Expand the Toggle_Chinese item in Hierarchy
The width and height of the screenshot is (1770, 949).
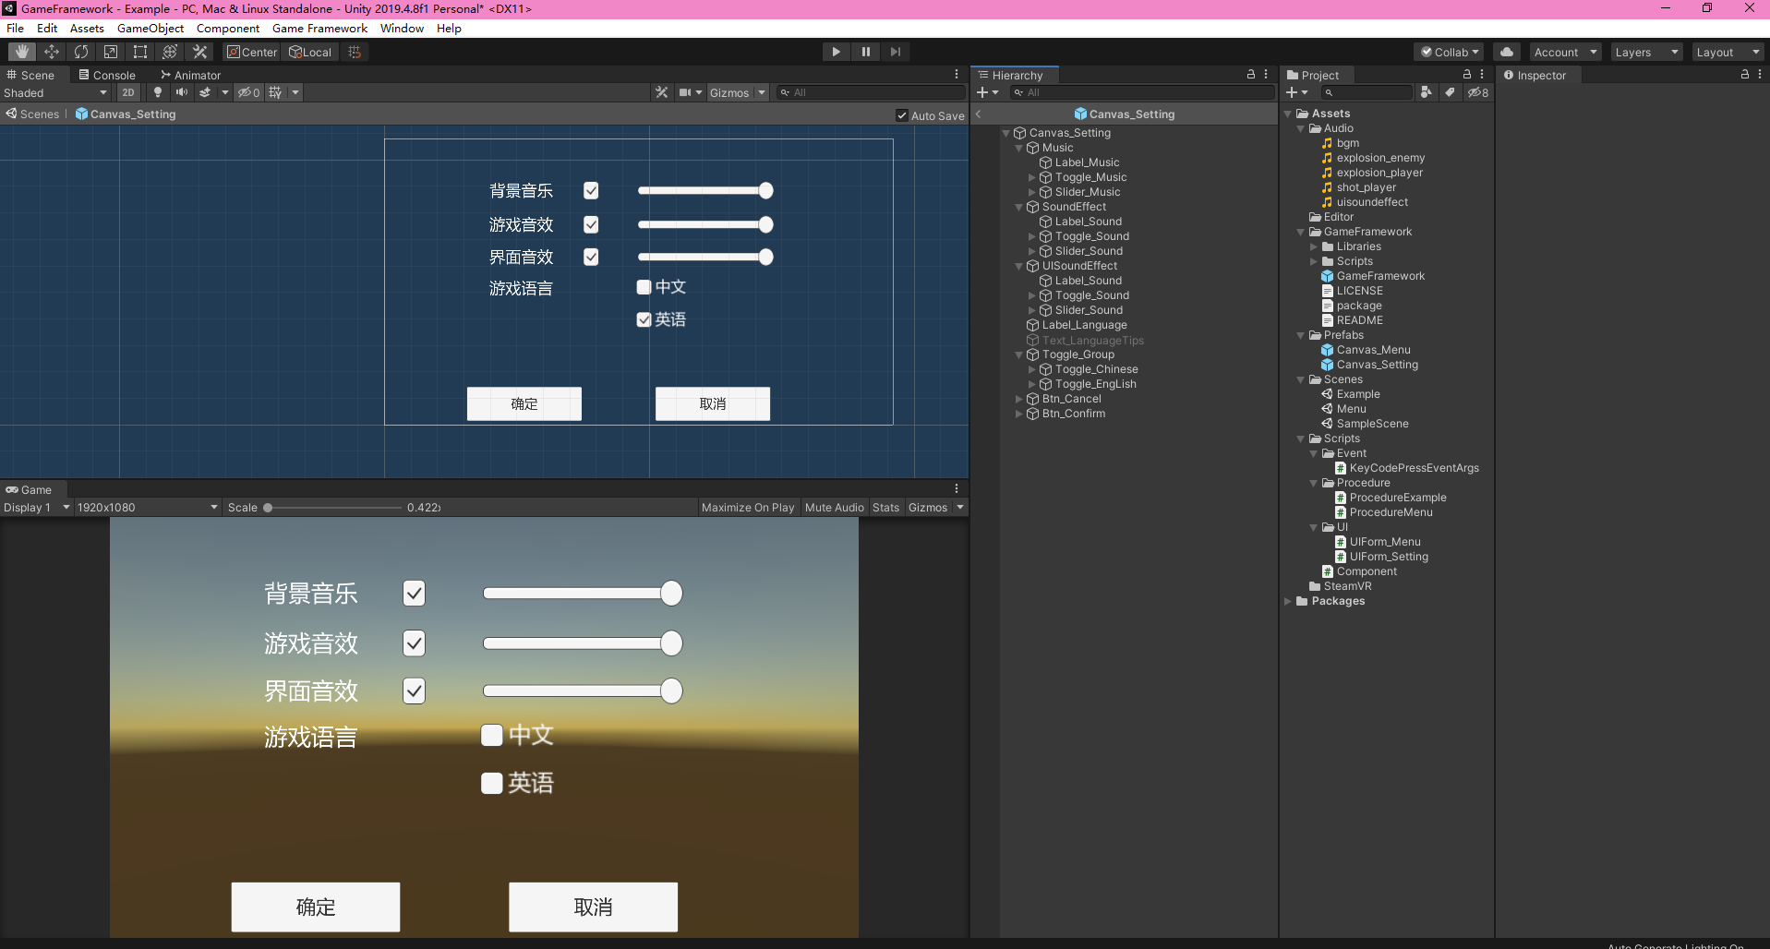tap(1031, 369)
